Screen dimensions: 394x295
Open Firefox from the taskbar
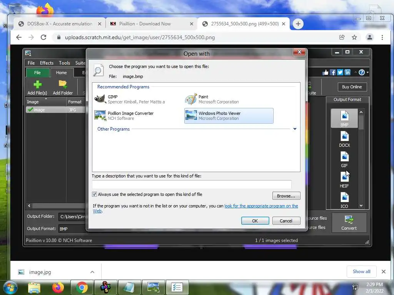(58, 287)
